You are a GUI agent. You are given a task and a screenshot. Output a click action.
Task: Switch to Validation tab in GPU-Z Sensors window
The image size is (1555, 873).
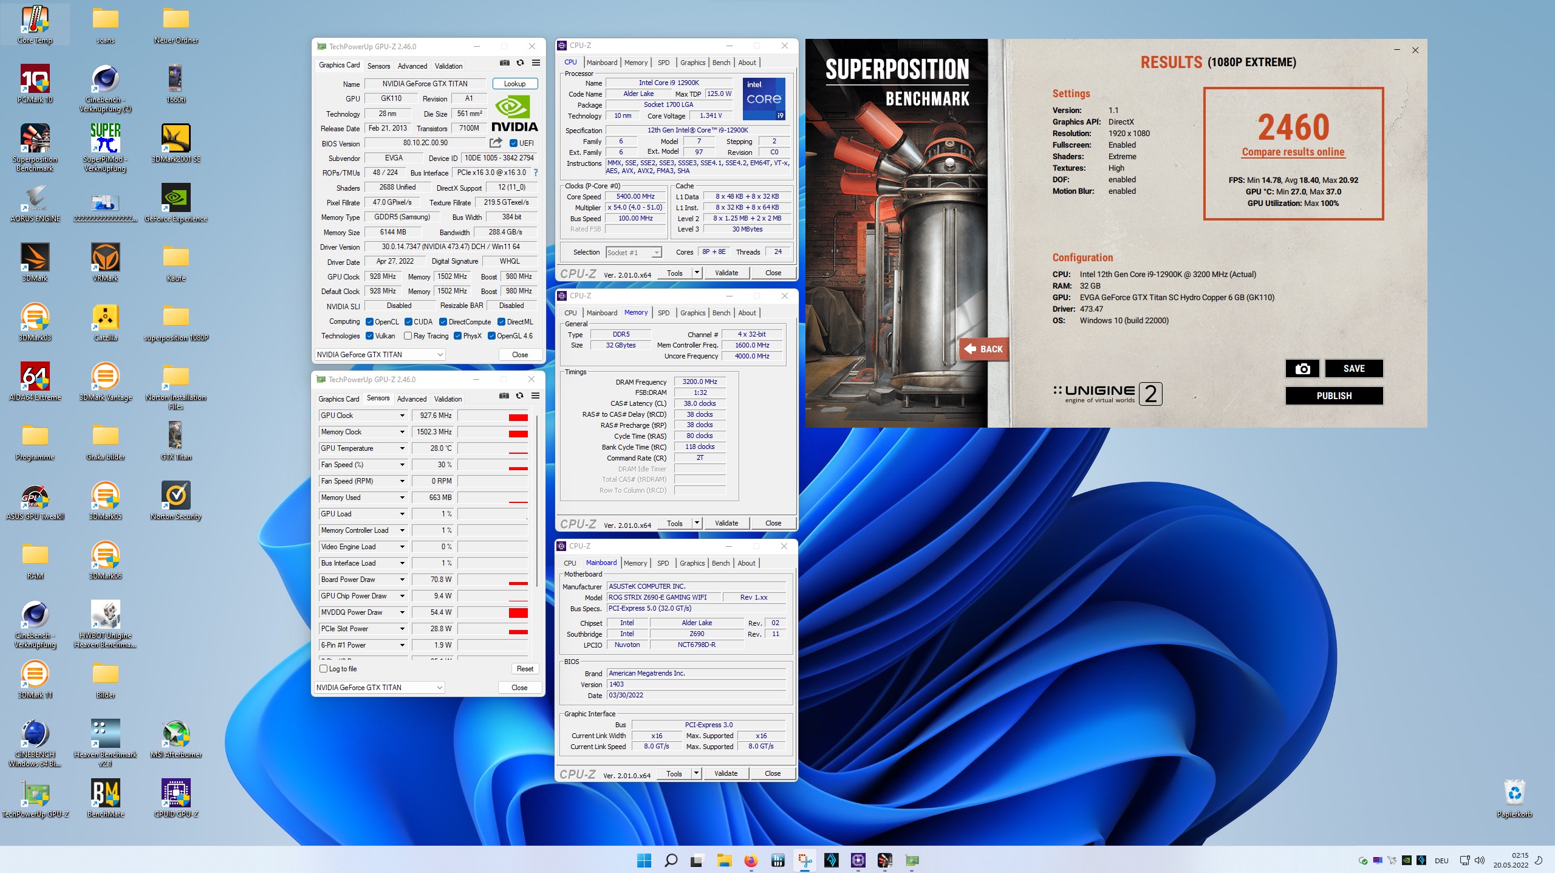click(448, 399)
